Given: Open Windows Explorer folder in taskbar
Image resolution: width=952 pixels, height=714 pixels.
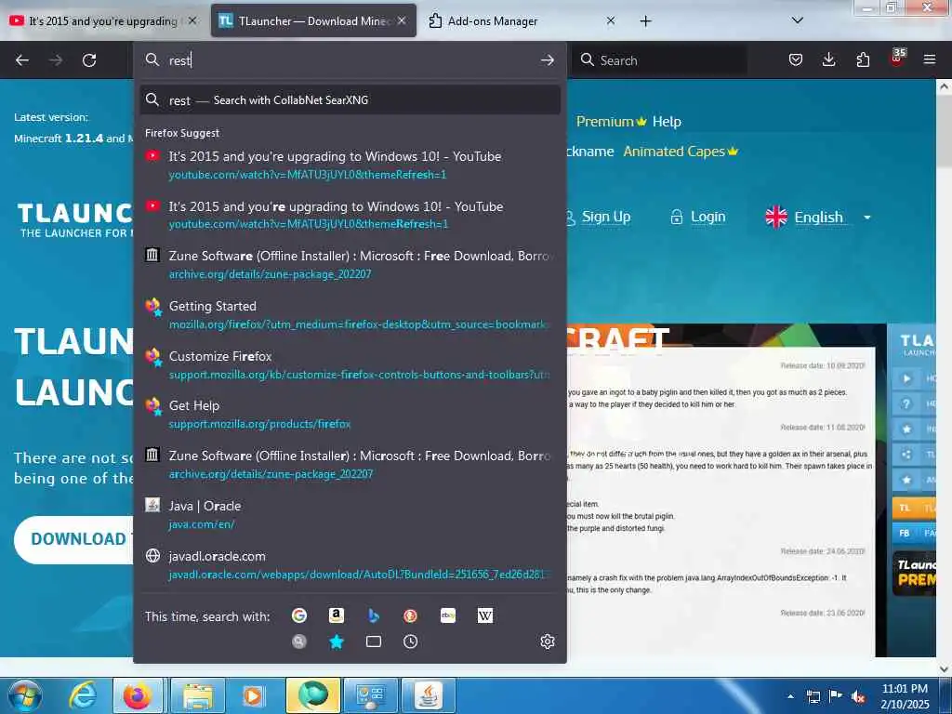Looking at the screenshot, I should coord(198,695).
